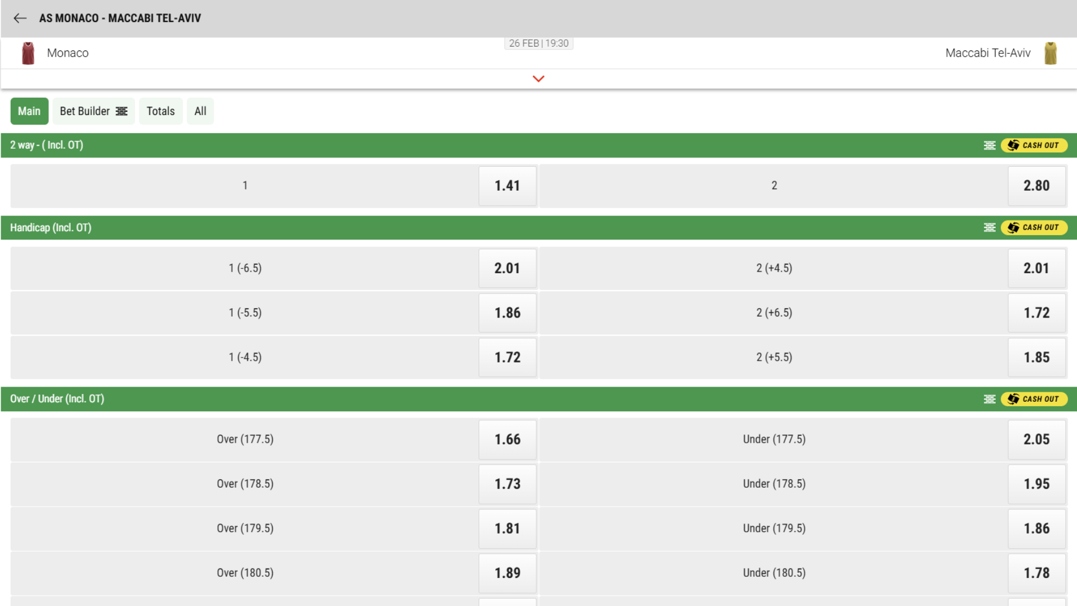Bet on Maccabi Tel-Aviv at odds 2.80

(1037, 186)
